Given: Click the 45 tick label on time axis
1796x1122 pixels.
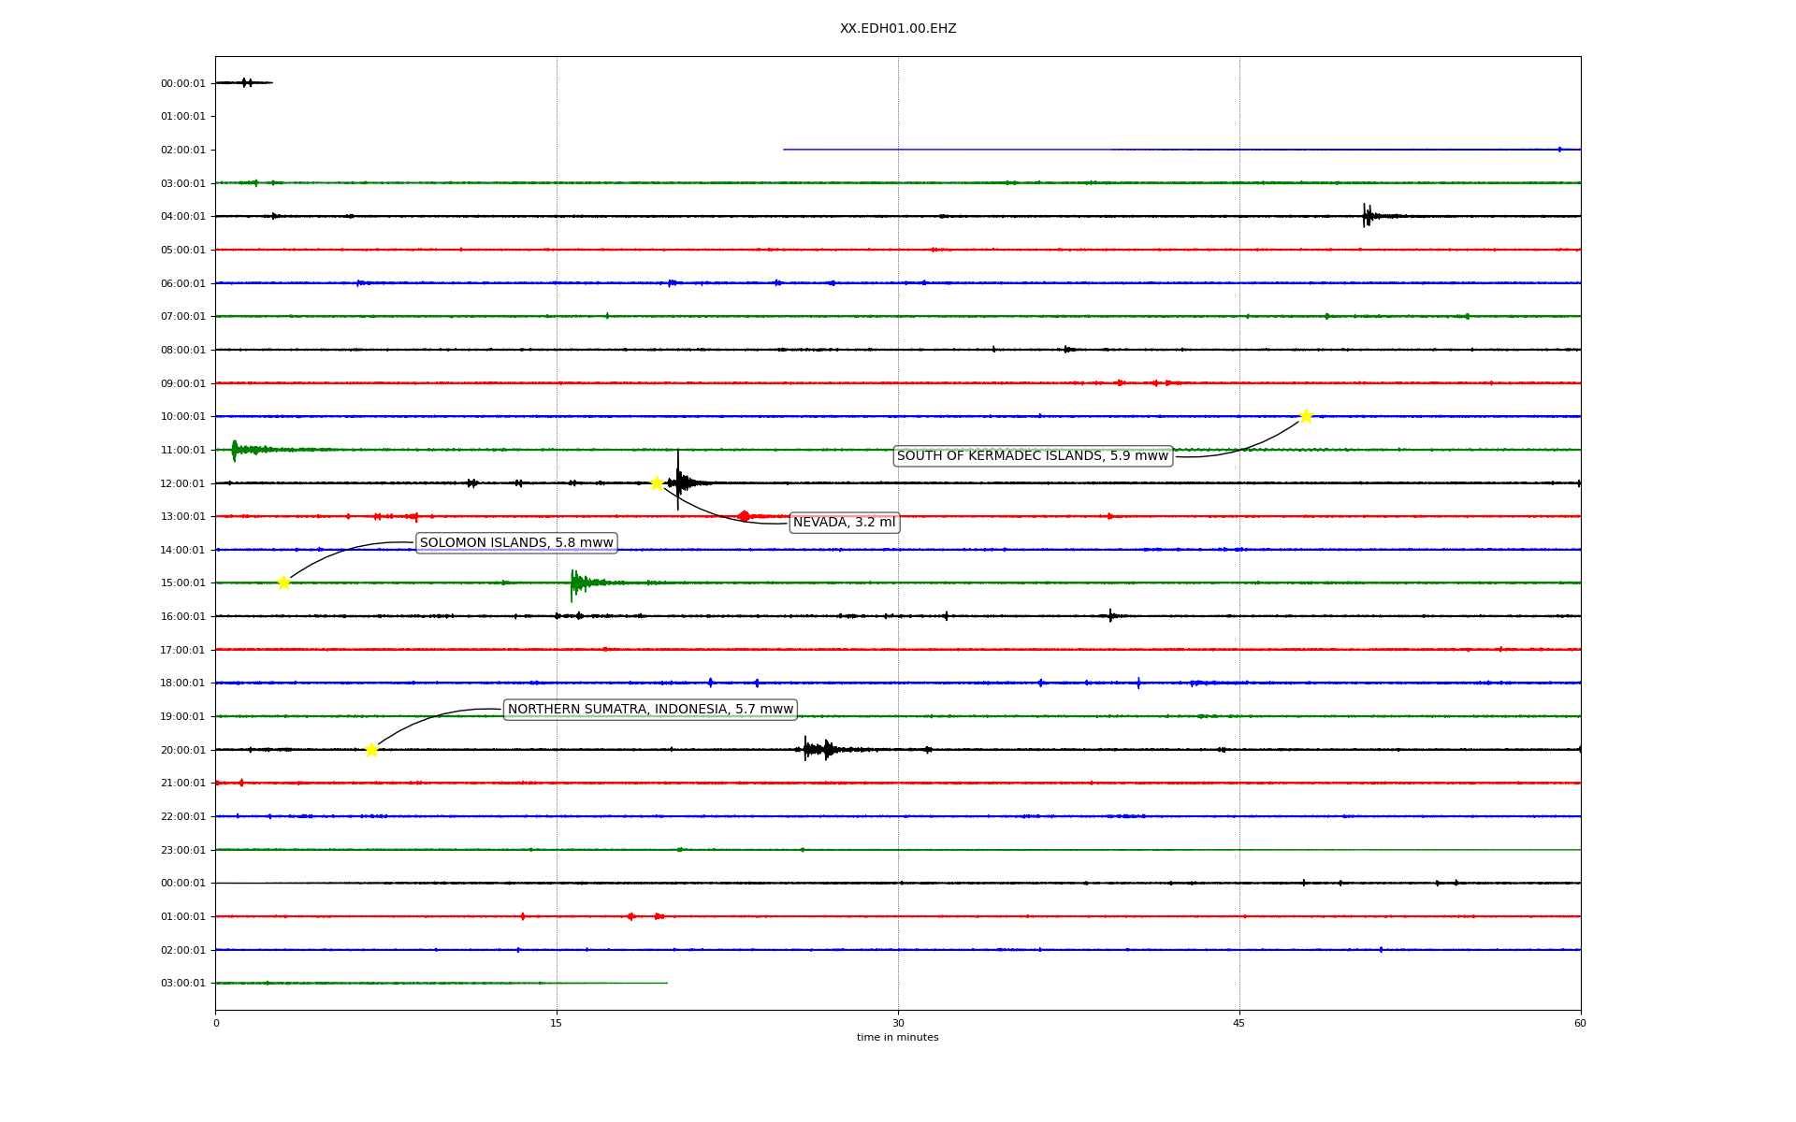Looking at the screenshot, I should click(1239, 1023).
